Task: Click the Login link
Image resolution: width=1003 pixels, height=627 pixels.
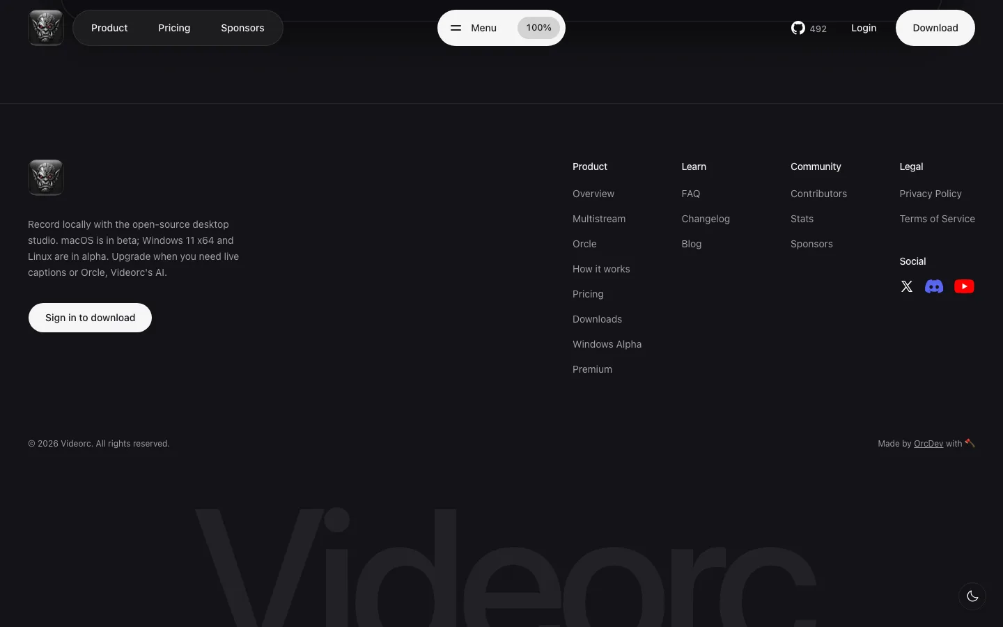Action: pos(864,28)
